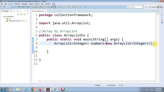The height and width of the screenshot is (92, 164).
Task: Open the Windows Start menu
Action: [x=3, y=89]
